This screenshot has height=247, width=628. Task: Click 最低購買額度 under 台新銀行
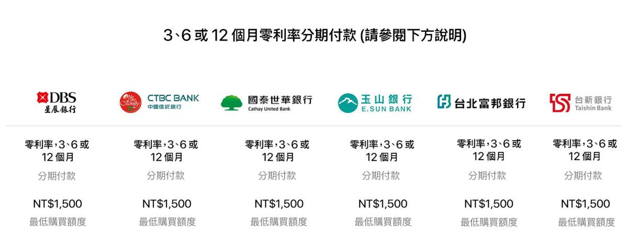click(x=586, y=222)
